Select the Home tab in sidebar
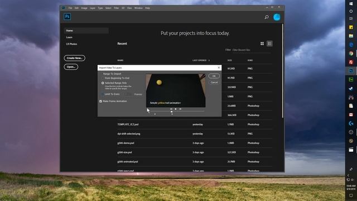This screenshot has width=357, height=201. 86,31
